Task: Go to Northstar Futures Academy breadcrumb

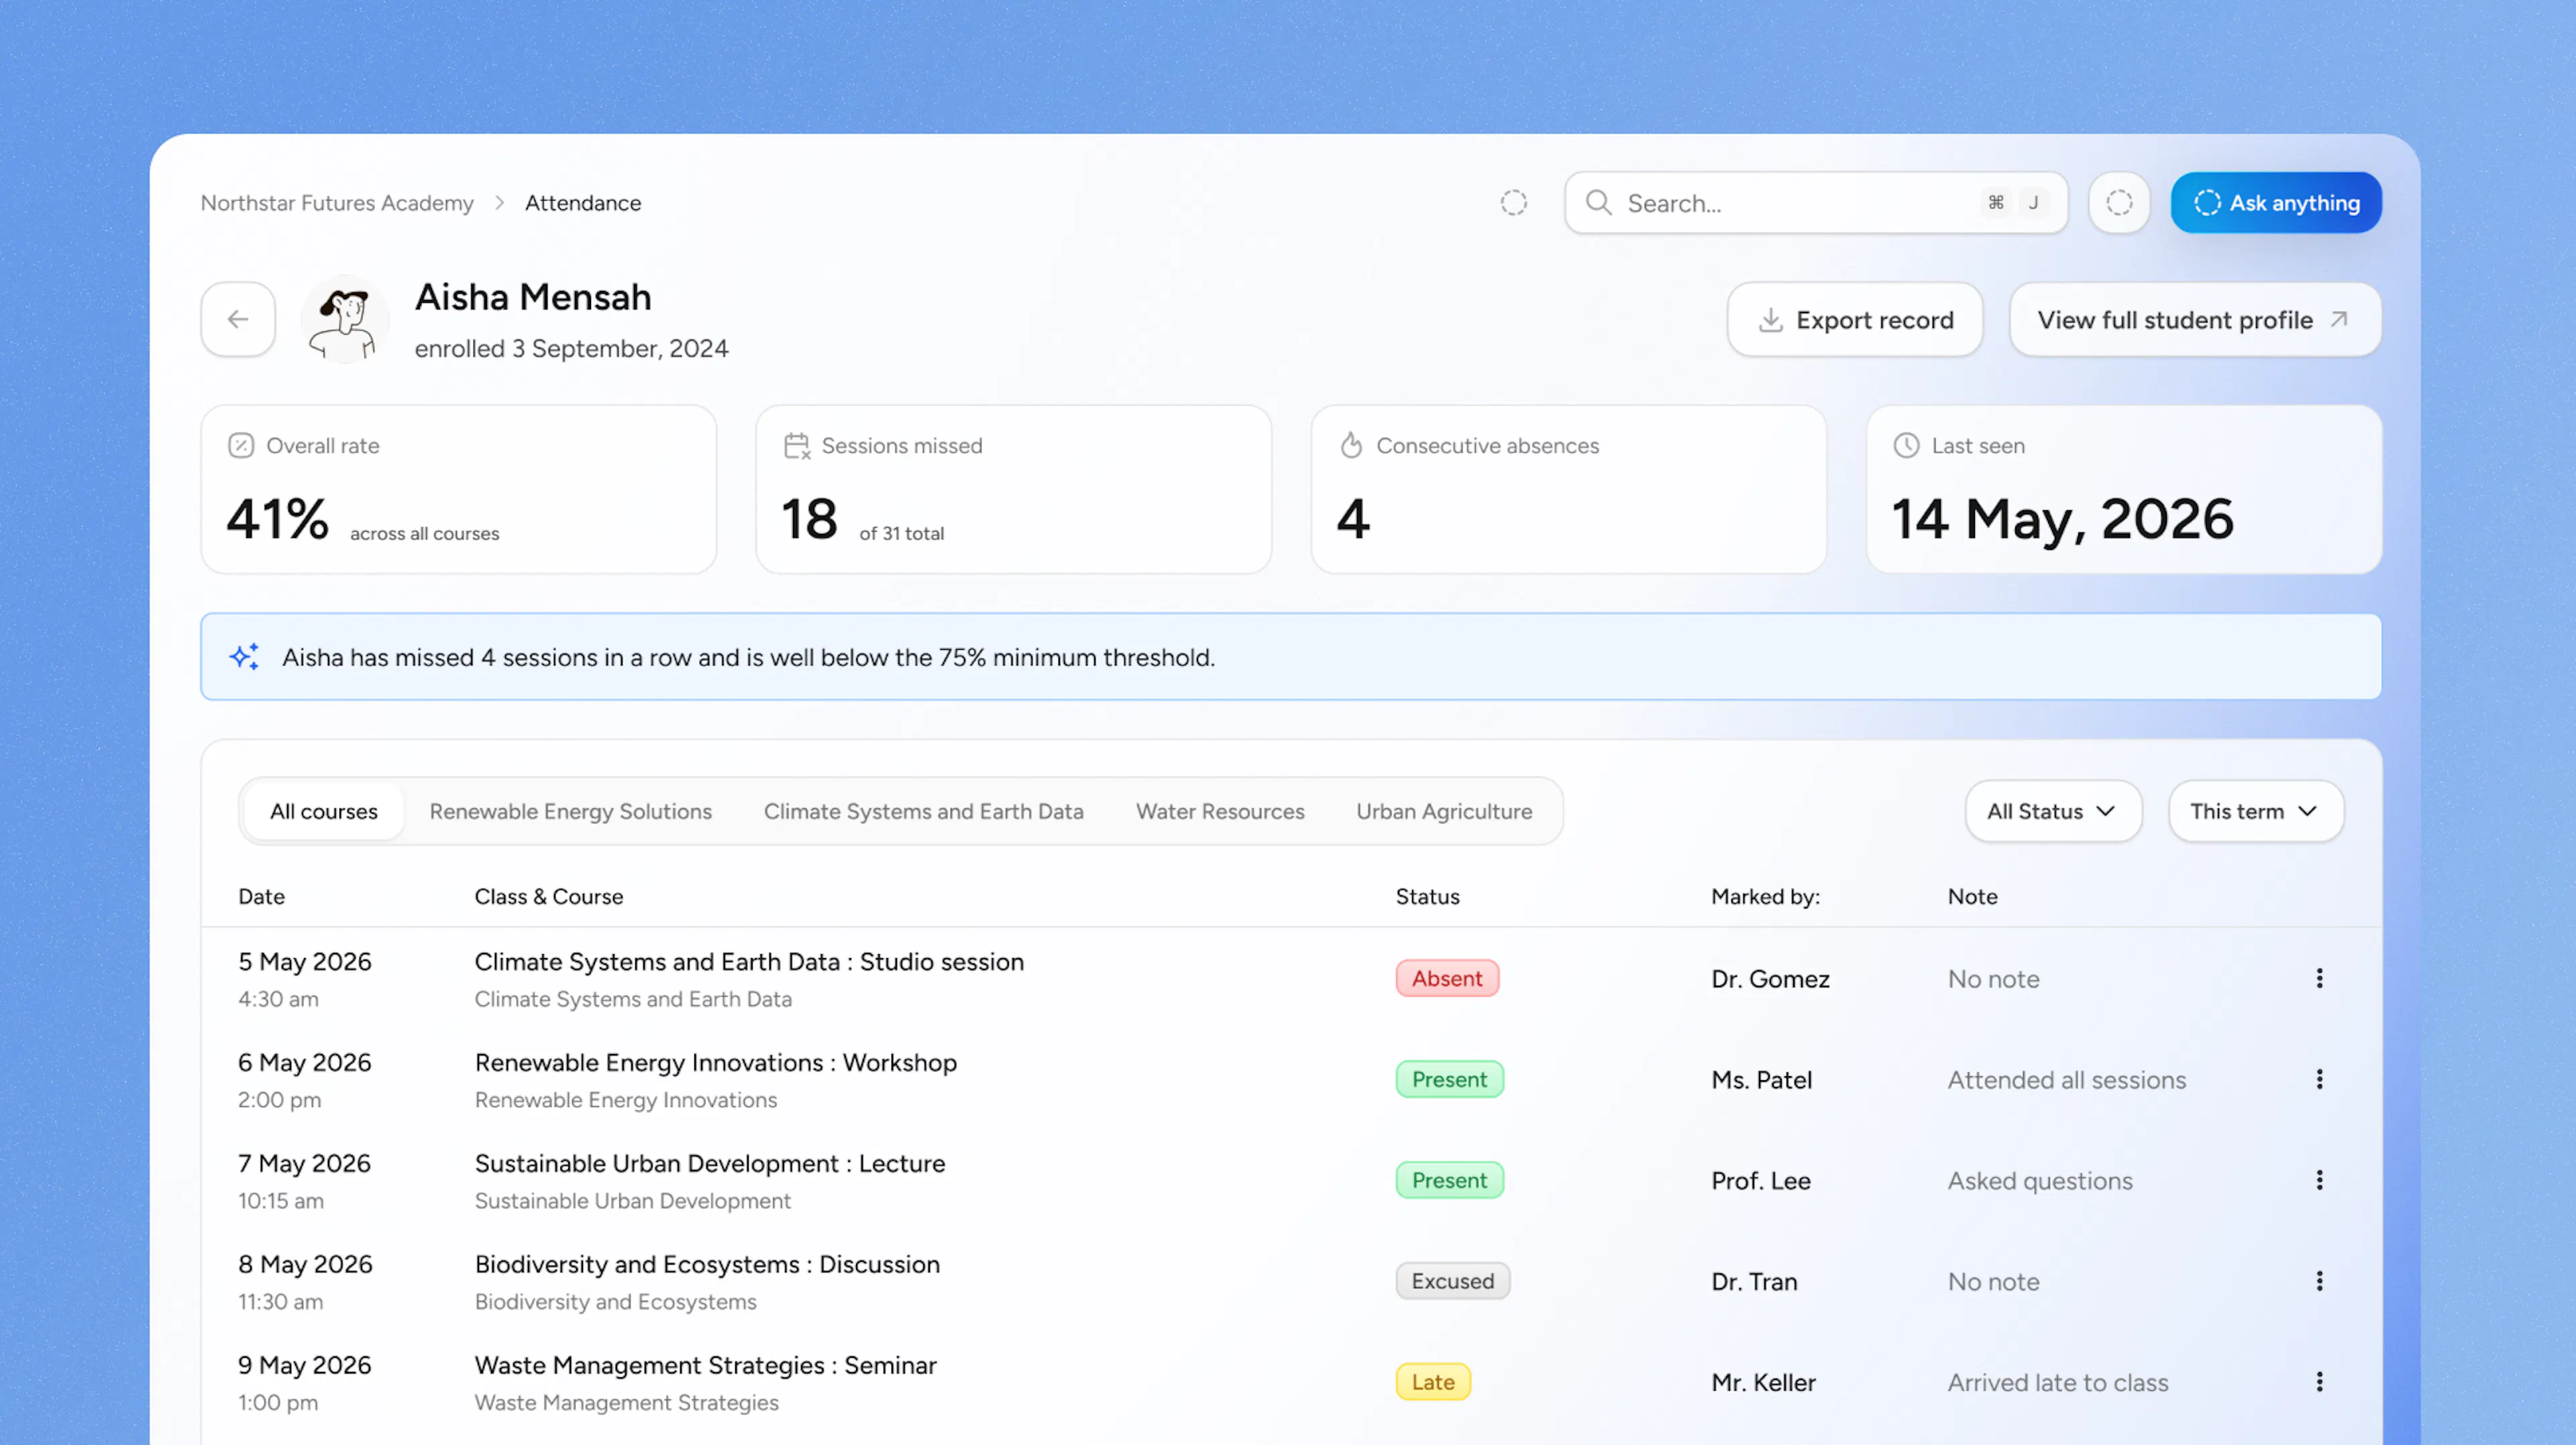Action: [337, 203]
